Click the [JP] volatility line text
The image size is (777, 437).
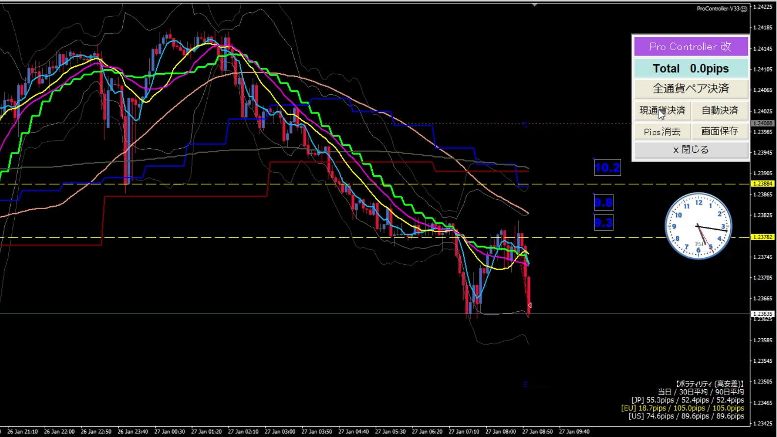[x=688, y=400]
